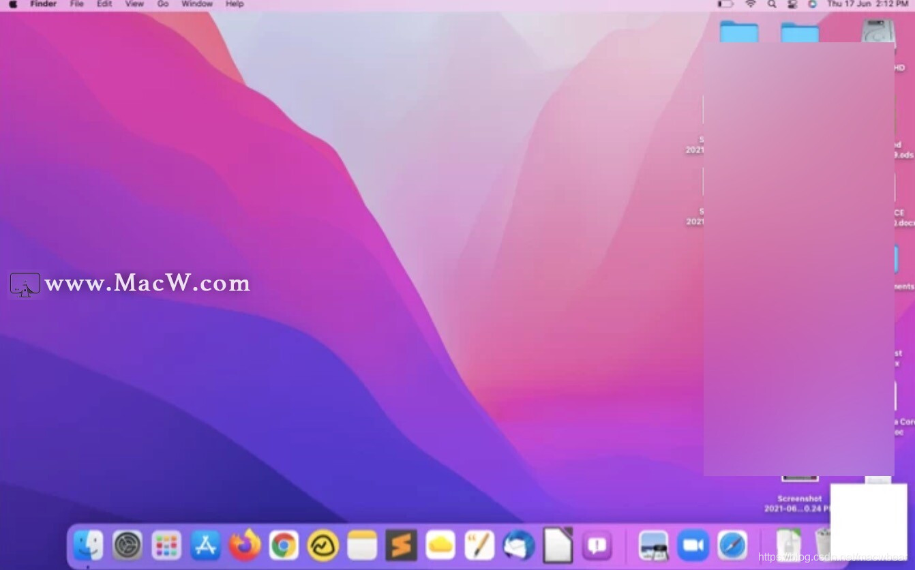Viewport: 915px width, 570px height.
Task: Open the Help menu
Action: tap(235, 4)
